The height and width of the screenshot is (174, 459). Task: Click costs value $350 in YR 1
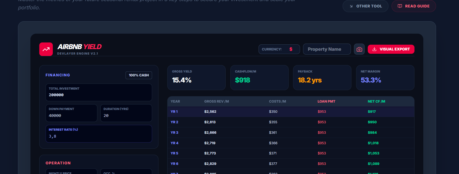click(273, 112)
